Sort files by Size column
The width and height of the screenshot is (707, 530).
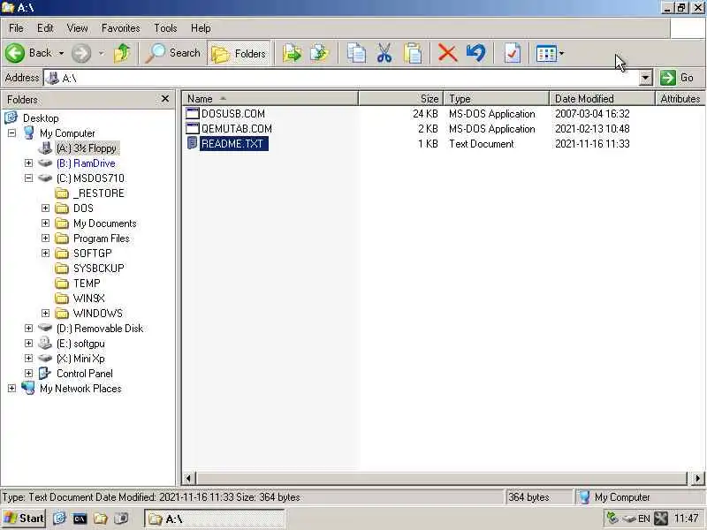(401, 99)
